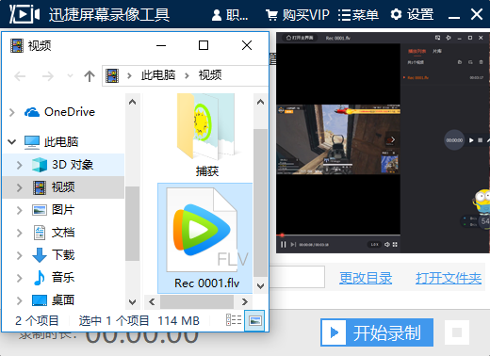Expand the 图片 tree node
The height and width of the screenshot is (356, 490).
click(20, 210)
